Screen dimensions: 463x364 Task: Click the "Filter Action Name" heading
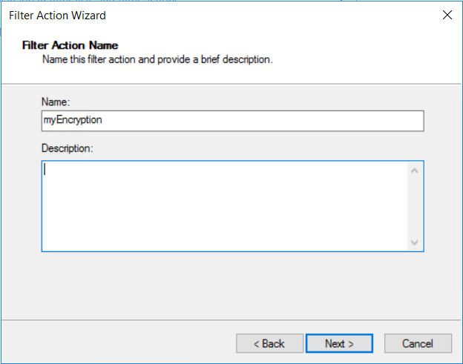(x=70, y=46)
